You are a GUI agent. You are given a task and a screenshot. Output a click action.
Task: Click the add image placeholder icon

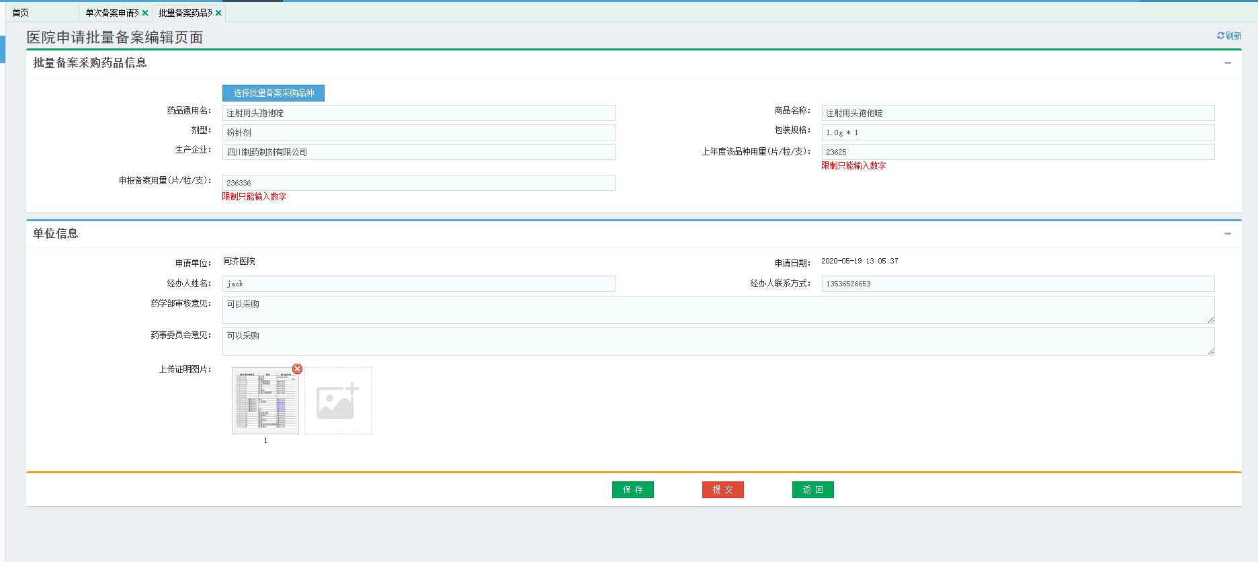point(337,401)
